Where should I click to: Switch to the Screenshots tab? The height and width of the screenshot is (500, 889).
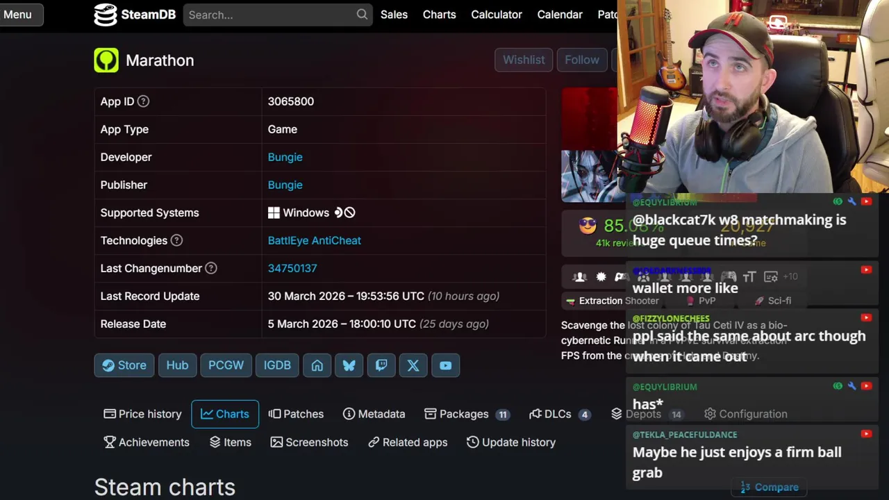[309, 442]
